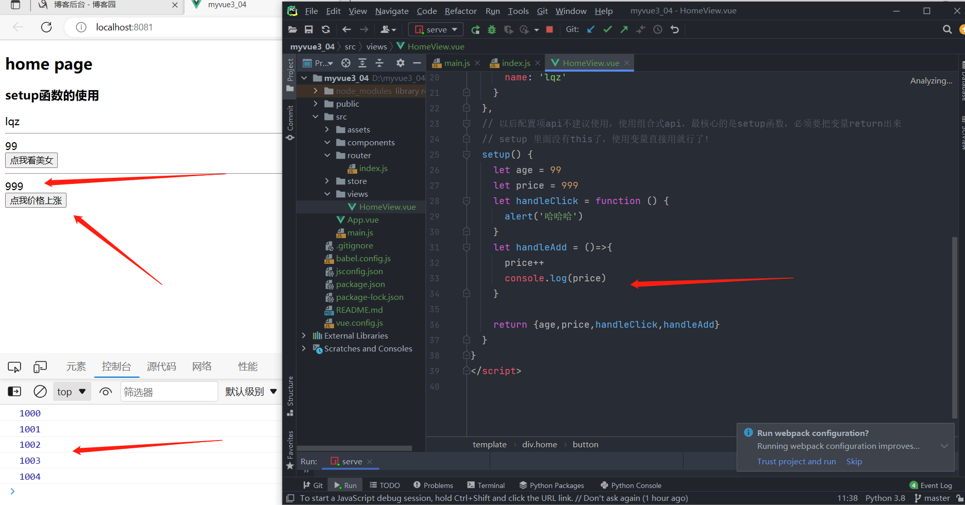Show Git history clock icon
The height and width of the screenshot is (505, 965).
coord(658,29)
